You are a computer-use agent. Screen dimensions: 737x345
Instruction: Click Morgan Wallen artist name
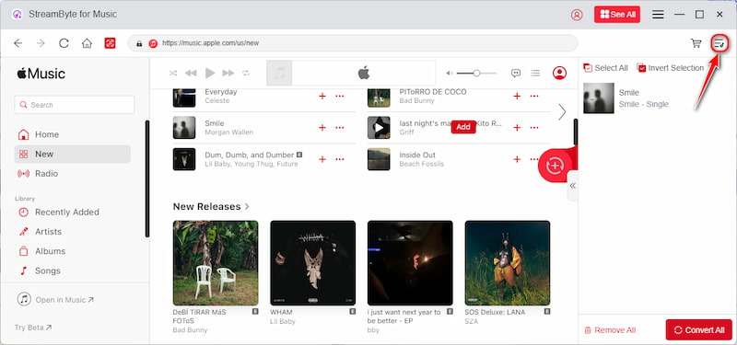228,132
